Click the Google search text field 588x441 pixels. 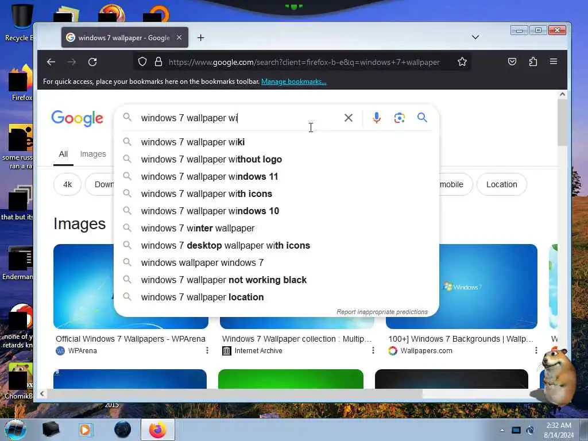point(240,118)
